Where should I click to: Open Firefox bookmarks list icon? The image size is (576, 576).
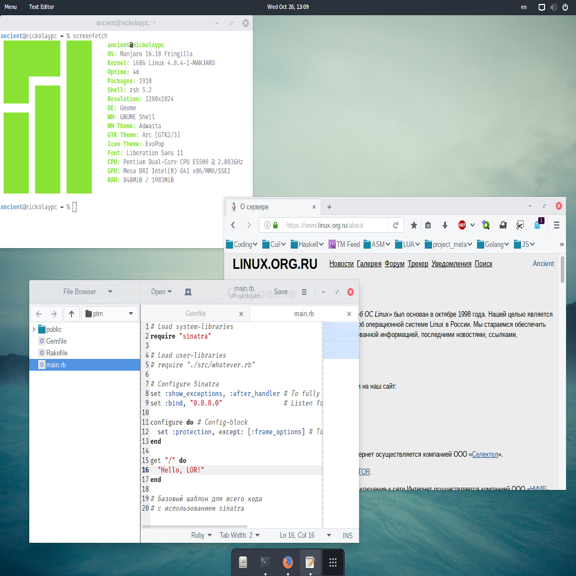click(428, 225)
